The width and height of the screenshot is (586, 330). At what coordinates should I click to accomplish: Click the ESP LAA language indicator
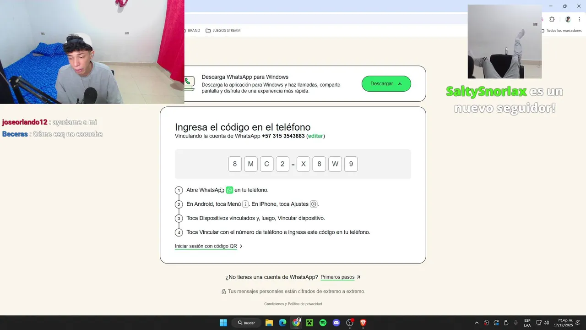527,323
